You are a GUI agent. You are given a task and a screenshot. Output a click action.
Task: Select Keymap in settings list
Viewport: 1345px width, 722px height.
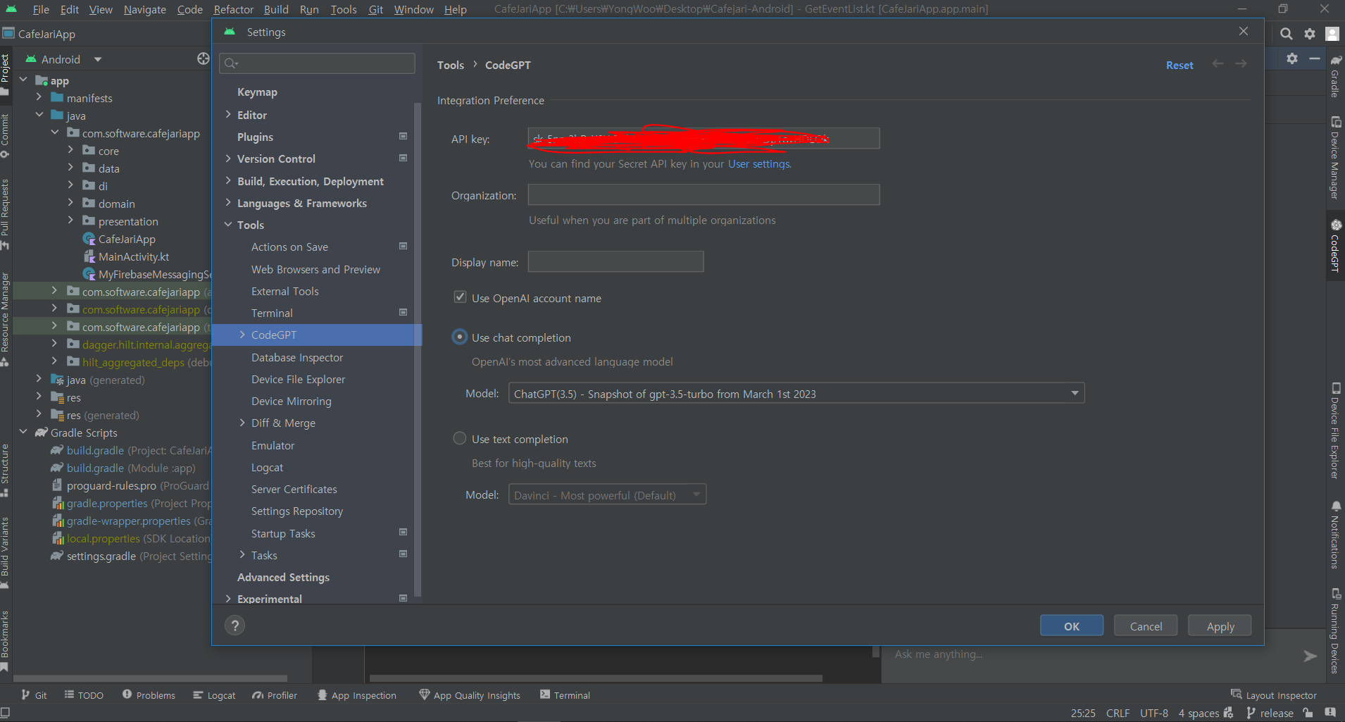(x=257, y=92)
